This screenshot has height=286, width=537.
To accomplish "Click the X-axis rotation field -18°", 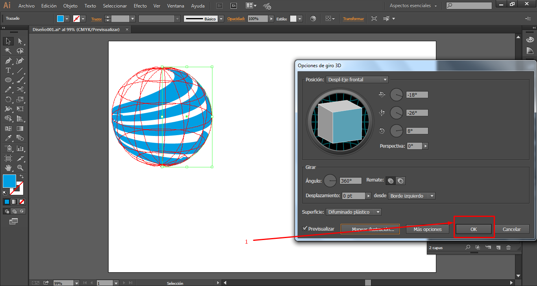I will [x=417, y=95].
